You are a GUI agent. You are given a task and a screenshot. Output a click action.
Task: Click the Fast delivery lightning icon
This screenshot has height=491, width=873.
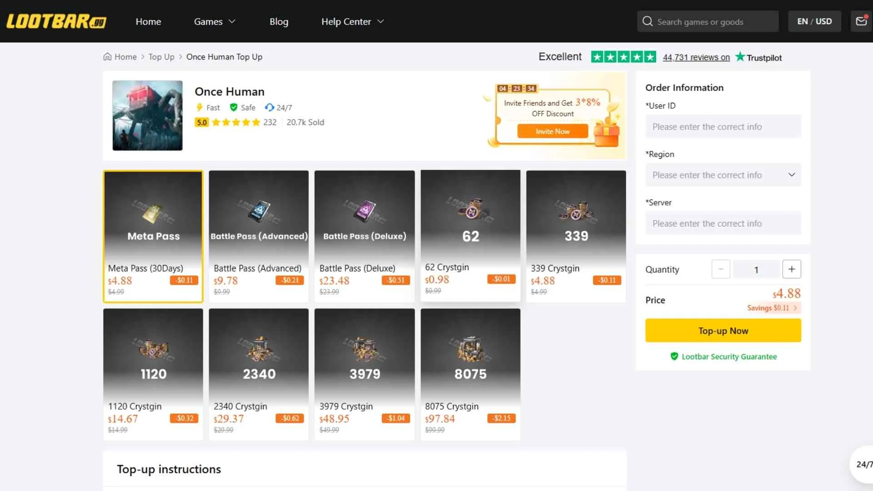tap(199, 107)
